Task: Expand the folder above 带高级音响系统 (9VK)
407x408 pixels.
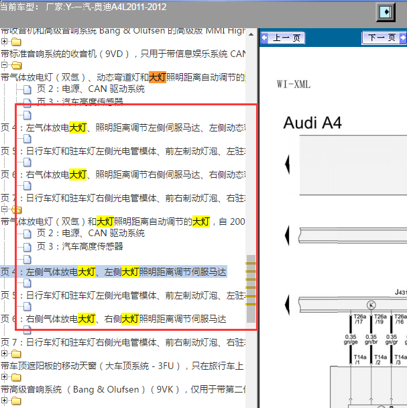Action: pos(4,376)
